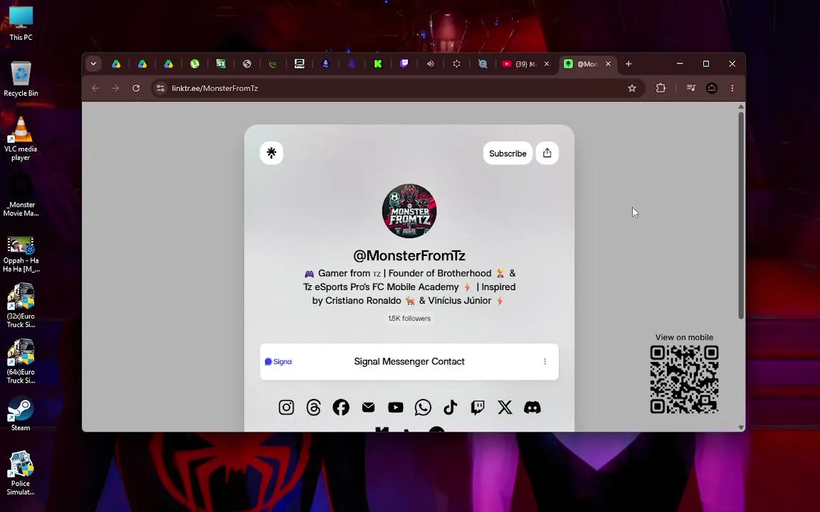Viewport: 820px width, 512px height.
Task: Click the 1.5K followers label
Action: 409,318
